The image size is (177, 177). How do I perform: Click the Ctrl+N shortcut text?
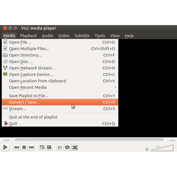(109, 68)
